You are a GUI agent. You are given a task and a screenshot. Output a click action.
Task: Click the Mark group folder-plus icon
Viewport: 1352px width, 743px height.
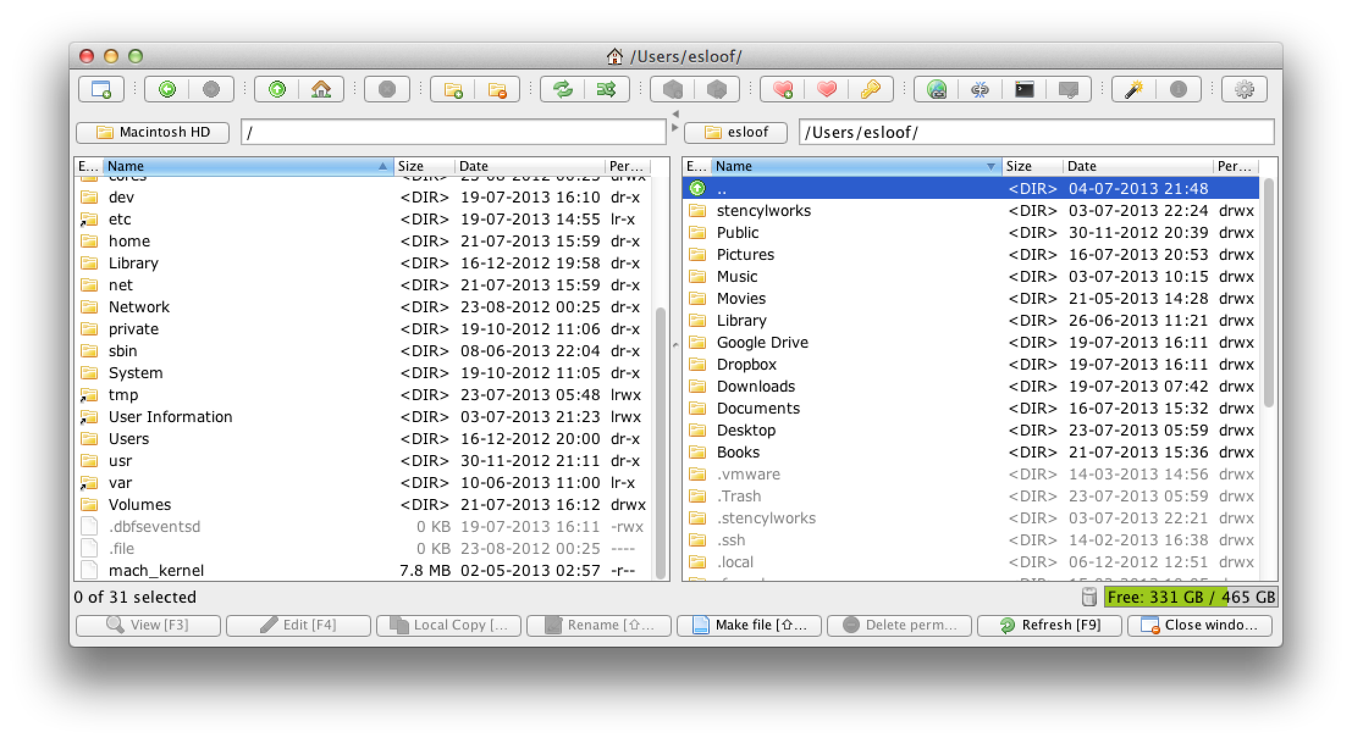coord(453,90)
